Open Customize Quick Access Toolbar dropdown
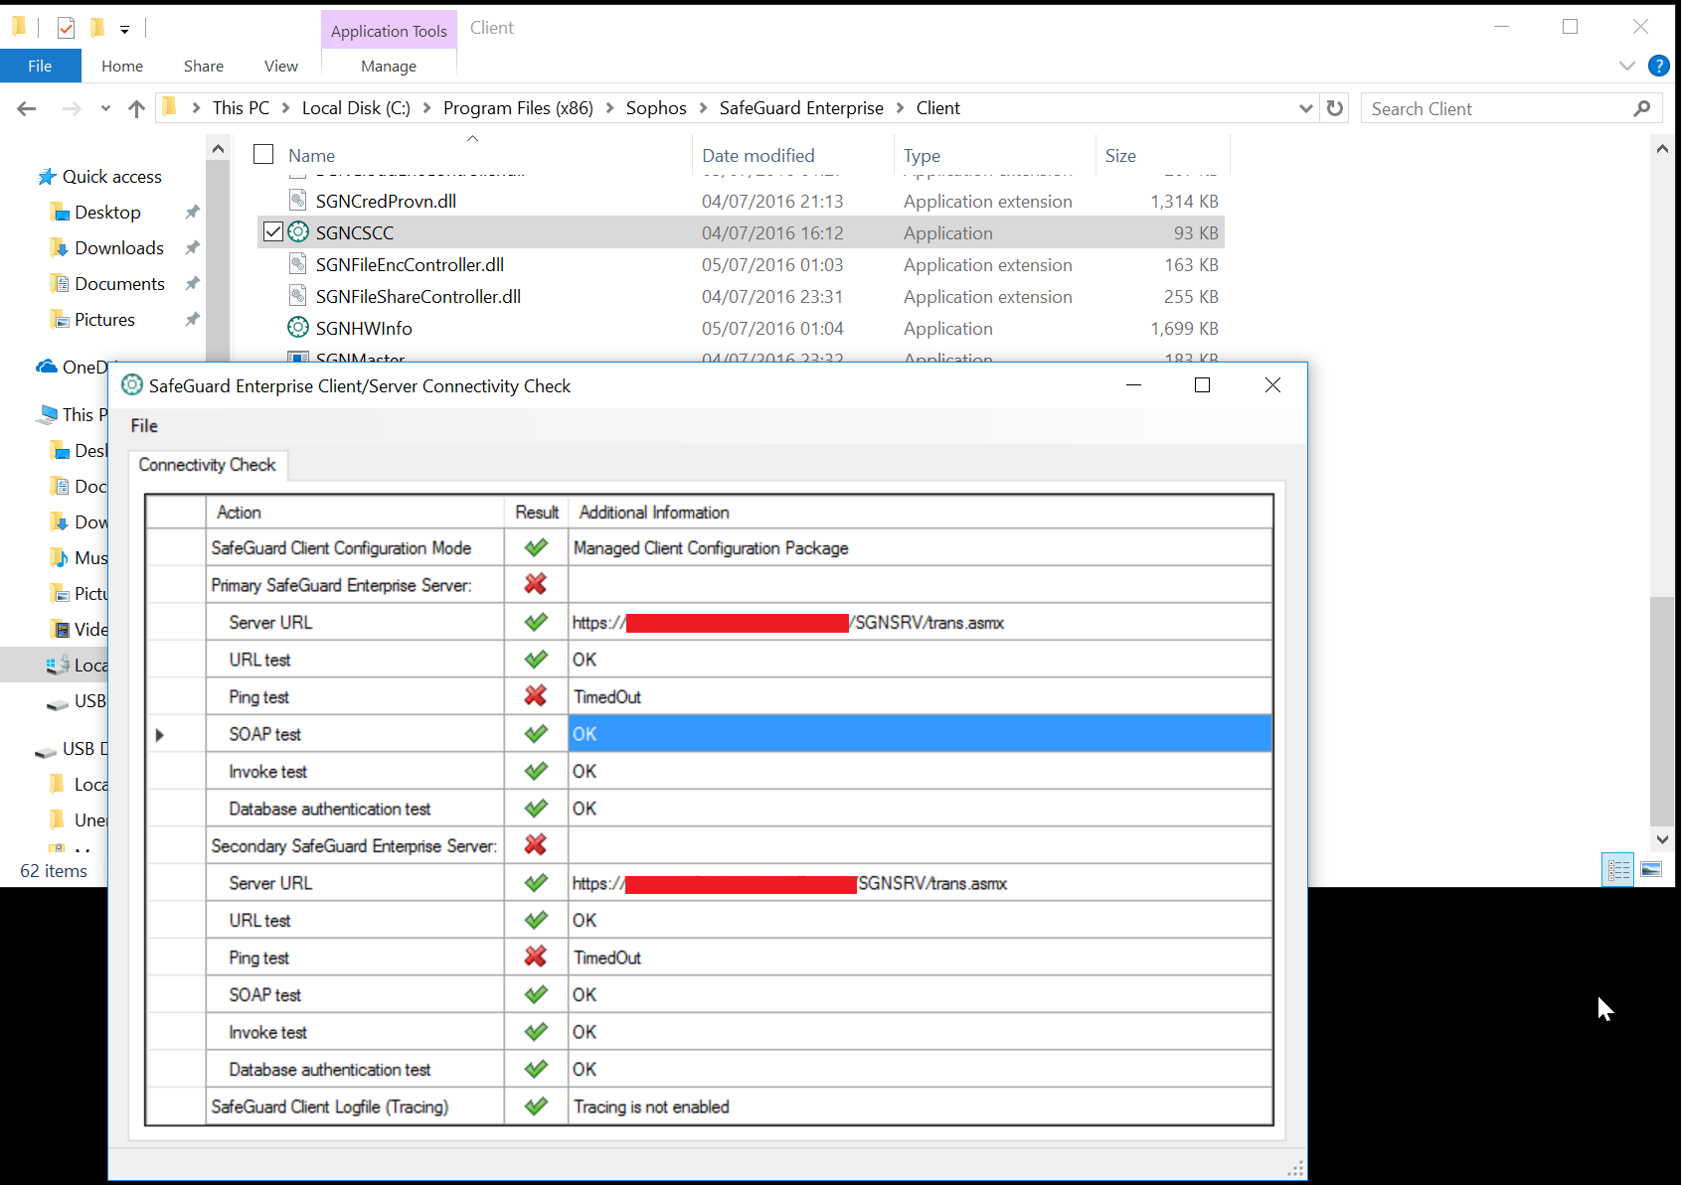The width and height of the screenshot is (1681, 1185). click(x=124, y=30)
